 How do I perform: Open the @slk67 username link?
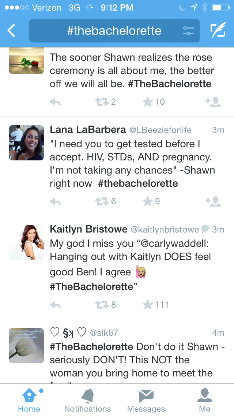tap(104, 333)
